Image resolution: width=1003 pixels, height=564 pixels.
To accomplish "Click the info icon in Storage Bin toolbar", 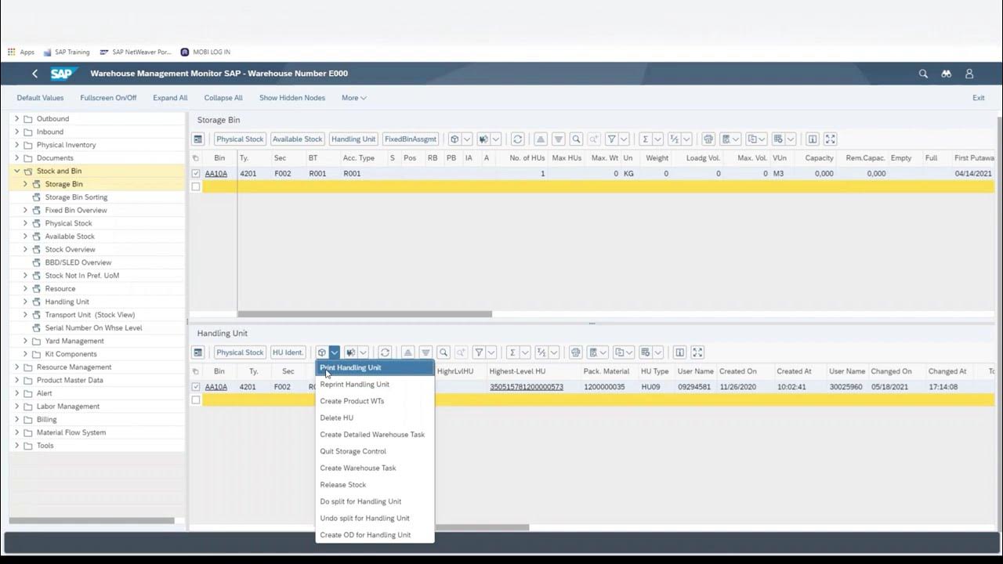I will [x=812, y=139].
